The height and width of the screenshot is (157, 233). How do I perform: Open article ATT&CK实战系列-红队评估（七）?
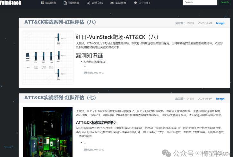click(60, 98)
